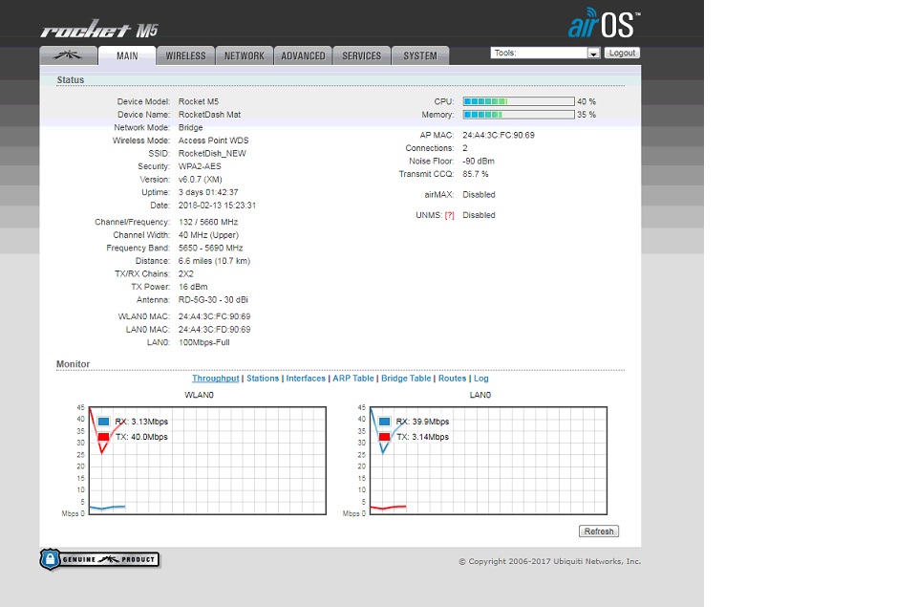Select the Date value 2018-02-13 15:23:31
Screen dimensions: 917x607
(217, 206)
